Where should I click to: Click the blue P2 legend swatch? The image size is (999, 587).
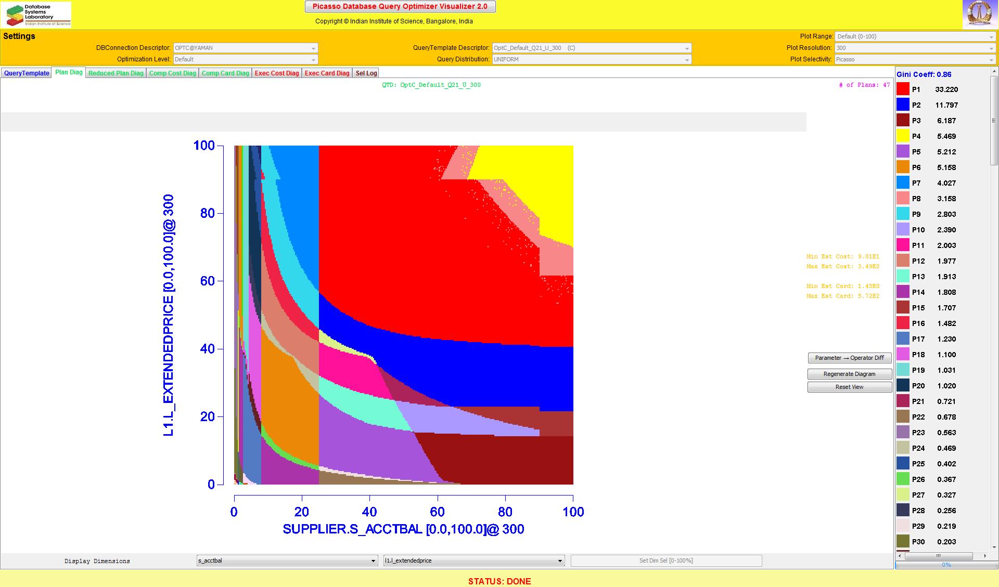click(x=903, y=105)
